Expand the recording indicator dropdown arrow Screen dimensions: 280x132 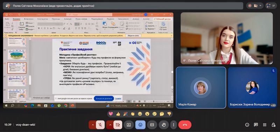pyautogui.click(x=260, y=6)
